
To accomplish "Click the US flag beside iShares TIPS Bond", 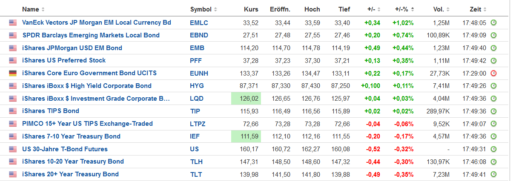I will pos(13,111).
